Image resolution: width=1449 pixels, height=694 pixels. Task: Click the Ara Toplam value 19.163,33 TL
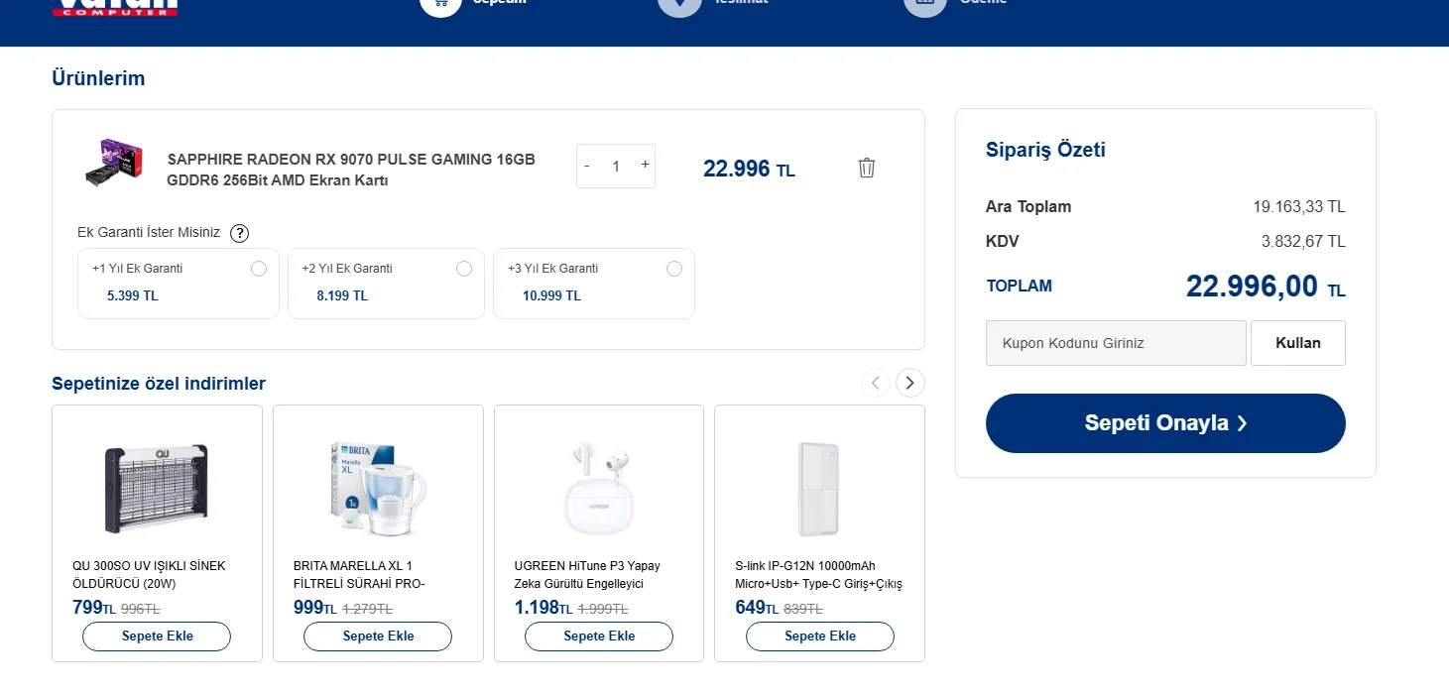tap(1299, 207)
